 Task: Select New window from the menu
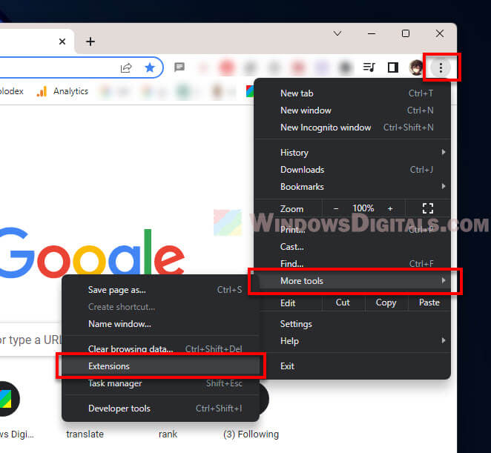[x=353, y=110]
